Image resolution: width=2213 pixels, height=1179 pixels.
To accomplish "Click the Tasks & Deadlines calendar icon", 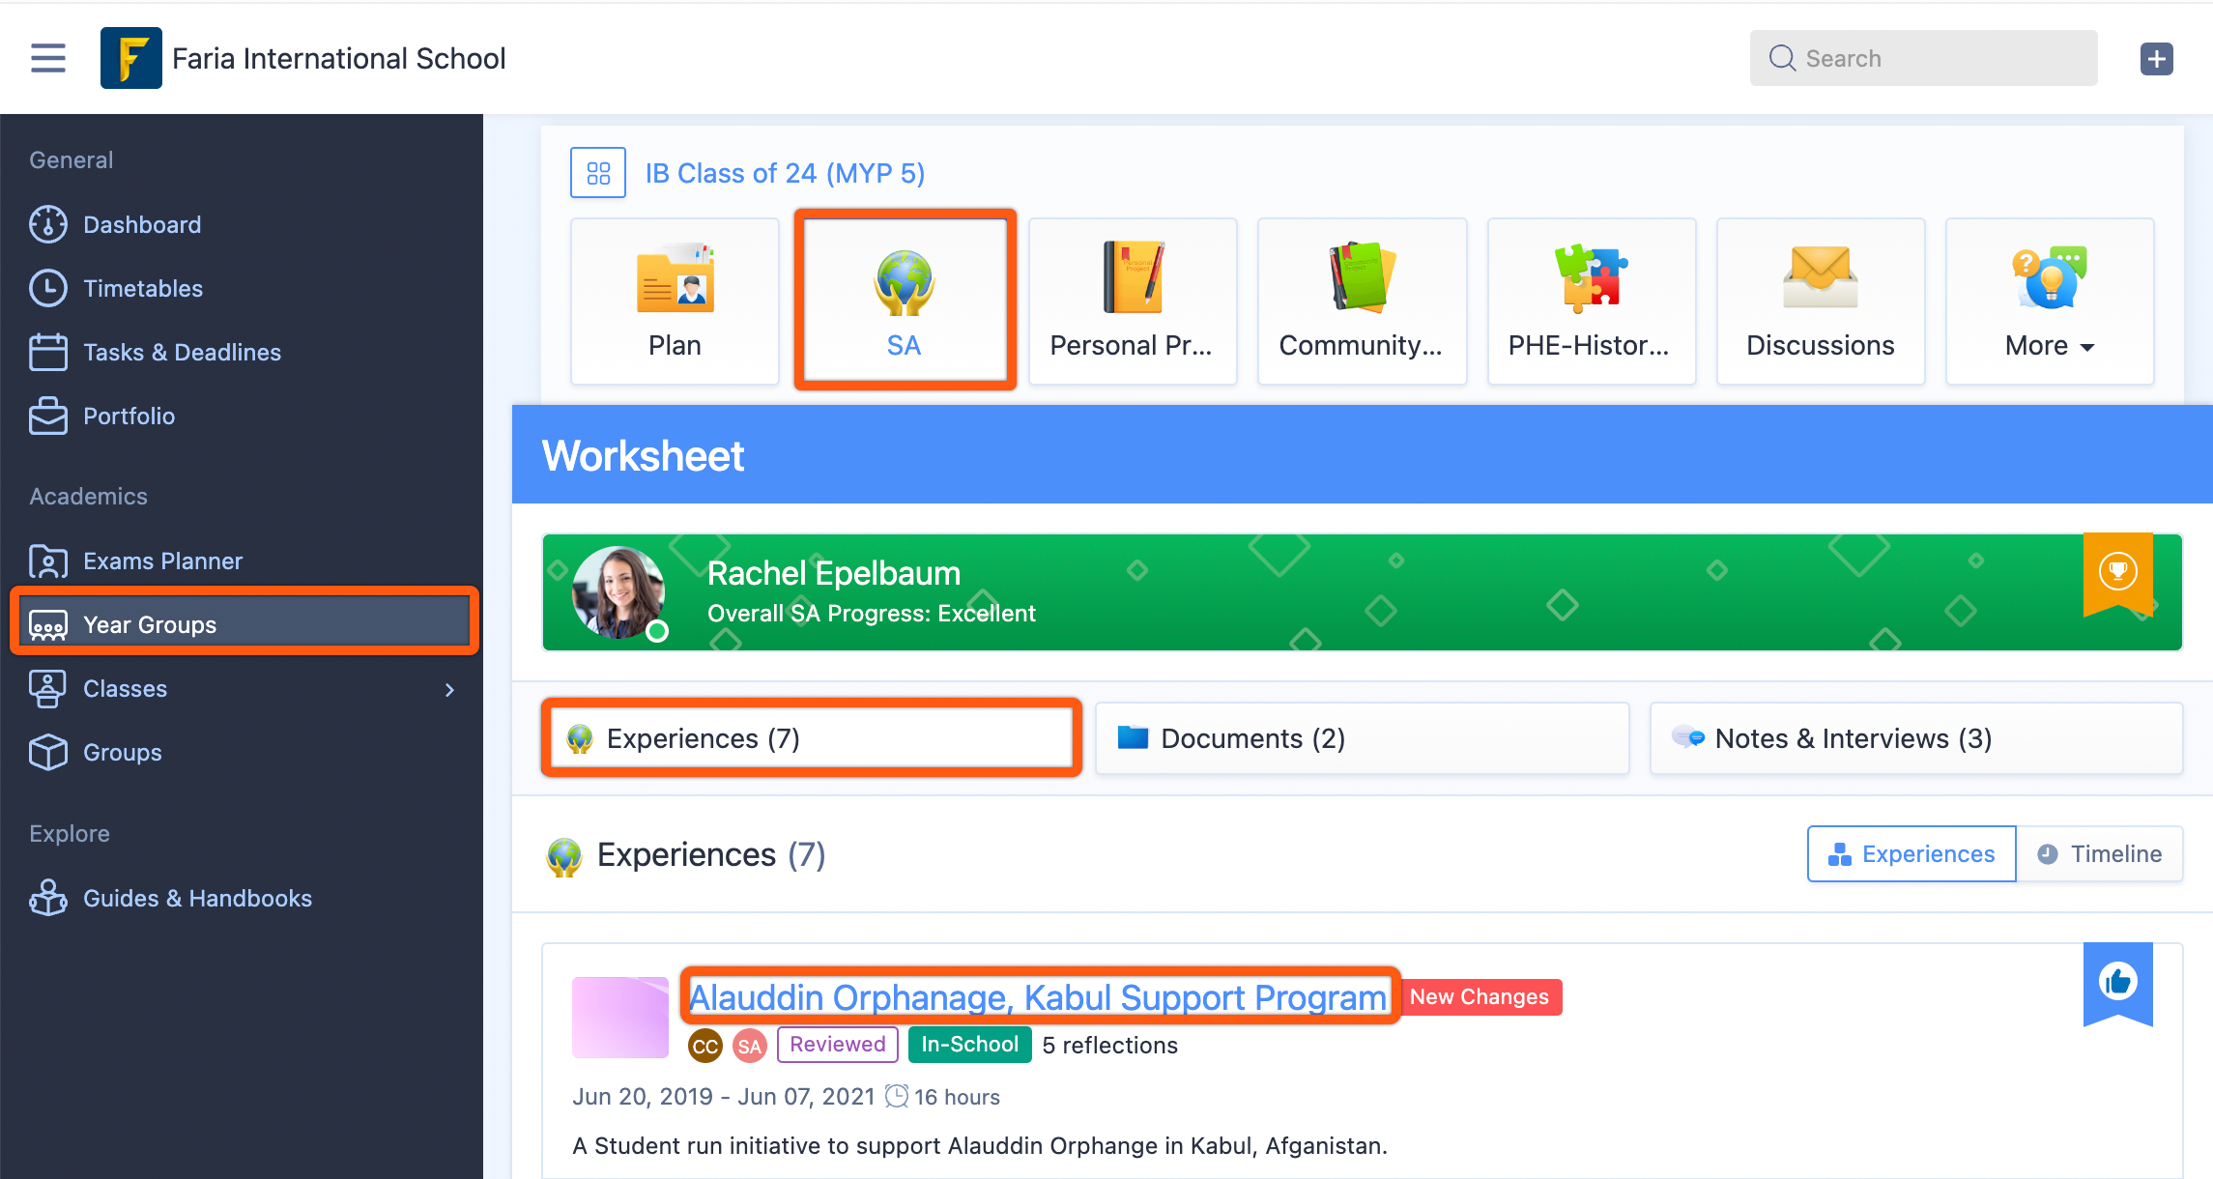I will tap(48, 352).
